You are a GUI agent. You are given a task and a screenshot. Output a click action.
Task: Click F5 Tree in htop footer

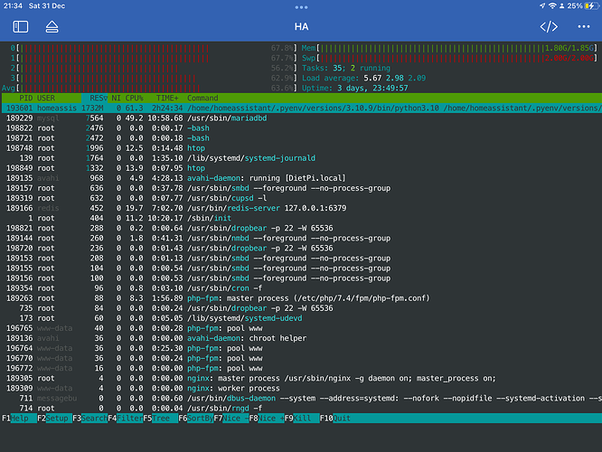(x=161, y=419)
